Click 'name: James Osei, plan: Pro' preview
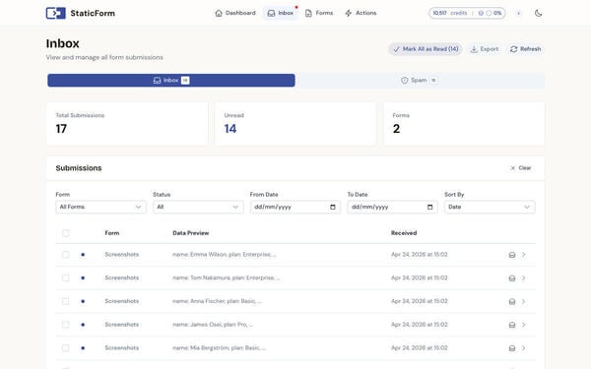Image resolution: width=591 pixels, height=369 pixels. tap(213, 325)
